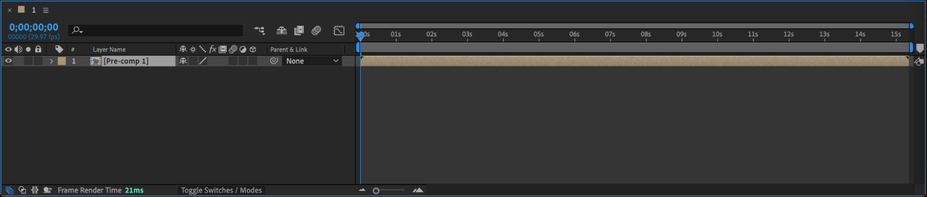Select the composition tab labeled 1

[33, 10]
